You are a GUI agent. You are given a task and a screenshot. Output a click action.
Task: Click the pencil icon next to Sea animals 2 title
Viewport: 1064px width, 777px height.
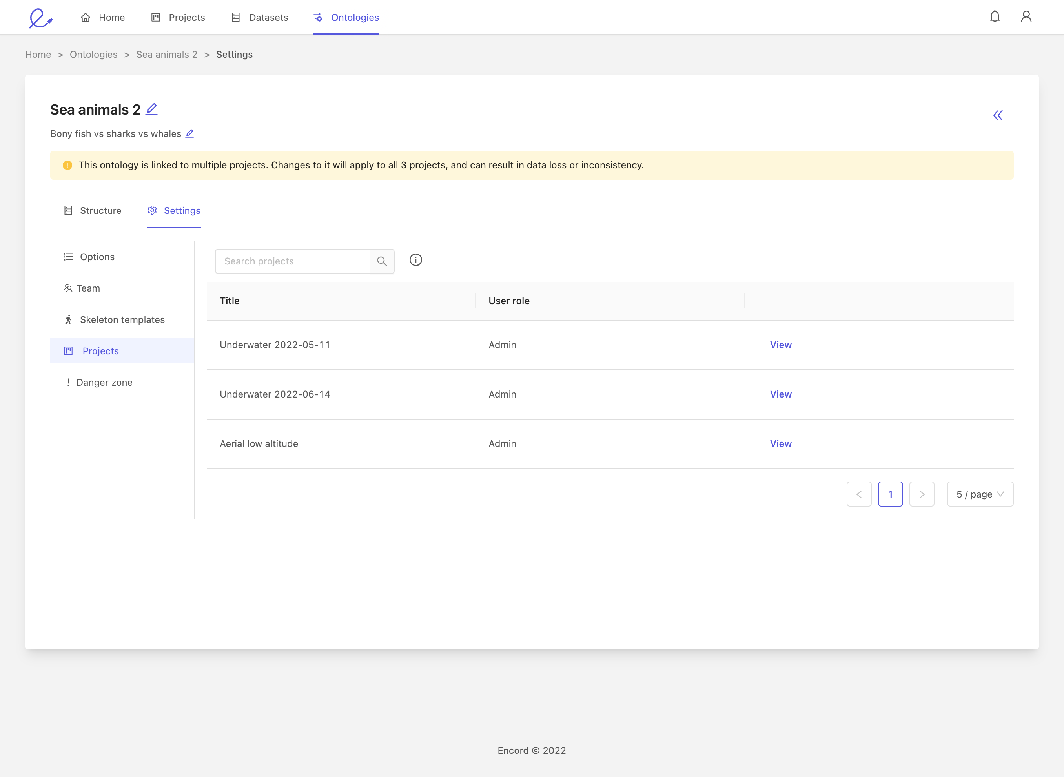[151, 109]
